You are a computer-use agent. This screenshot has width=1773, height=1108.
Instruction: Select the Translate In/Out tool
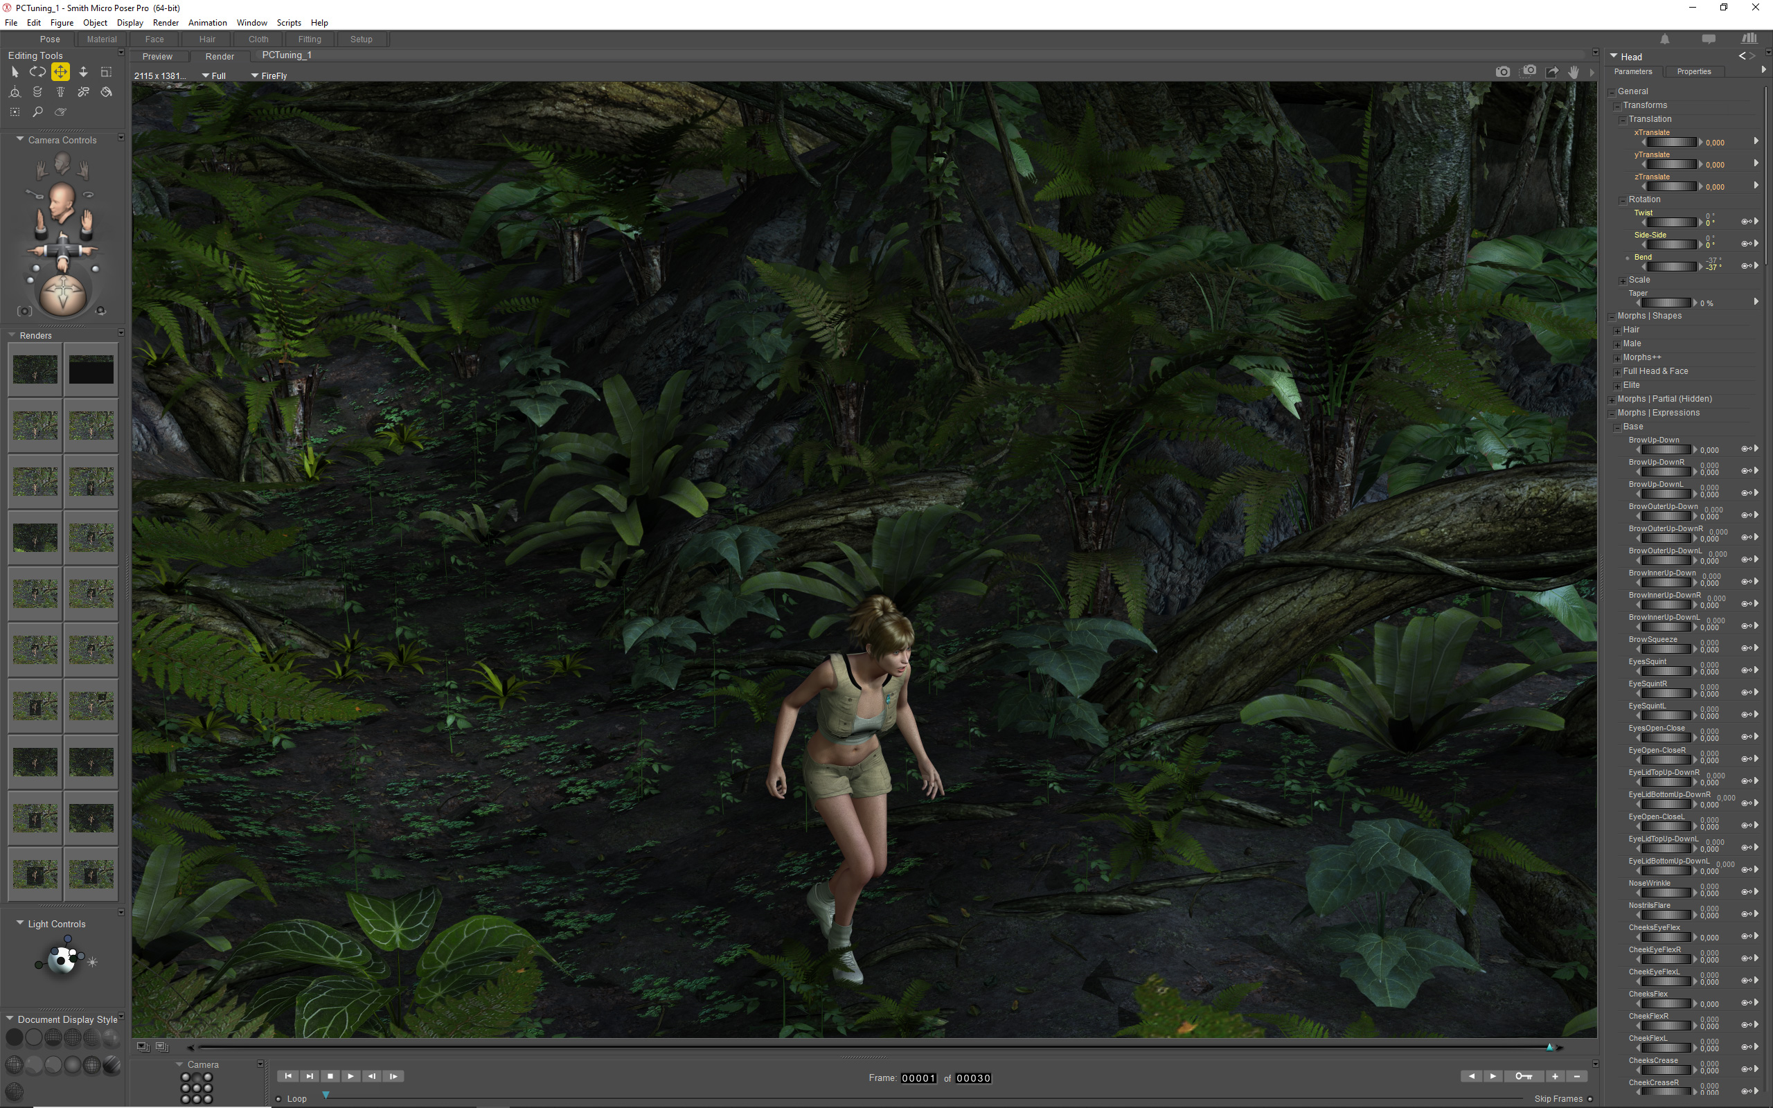(84, 72)
